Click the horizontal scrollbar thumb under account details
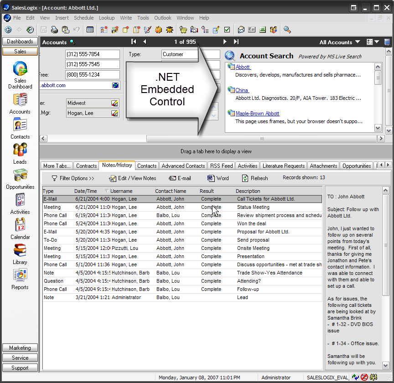 pyautogui.click(x=262, y=139)
